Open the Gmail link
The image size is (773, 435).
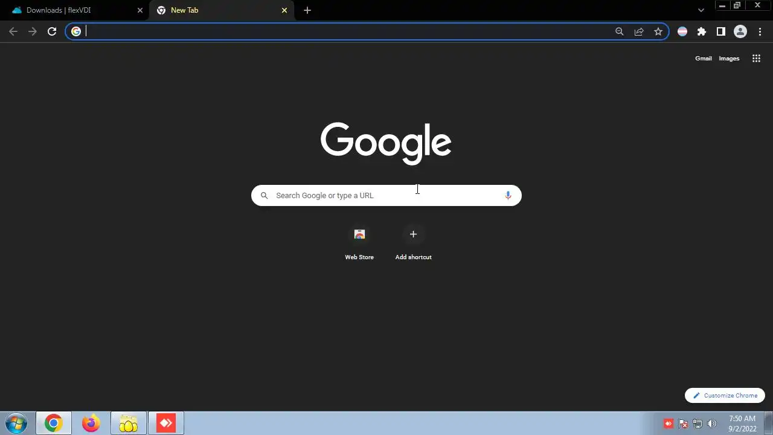(704, 59)
